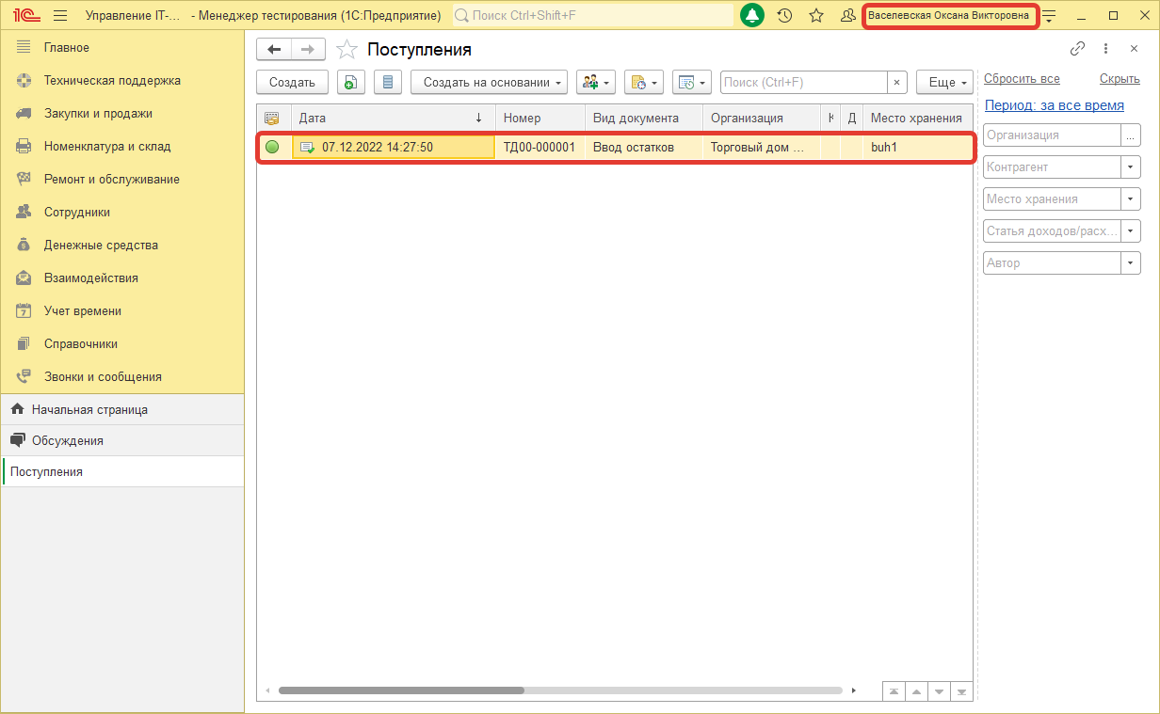This screenshot has width=1160, height=714.
Task: Click the copy document icon next to Создать
Action: click(350, 83)
